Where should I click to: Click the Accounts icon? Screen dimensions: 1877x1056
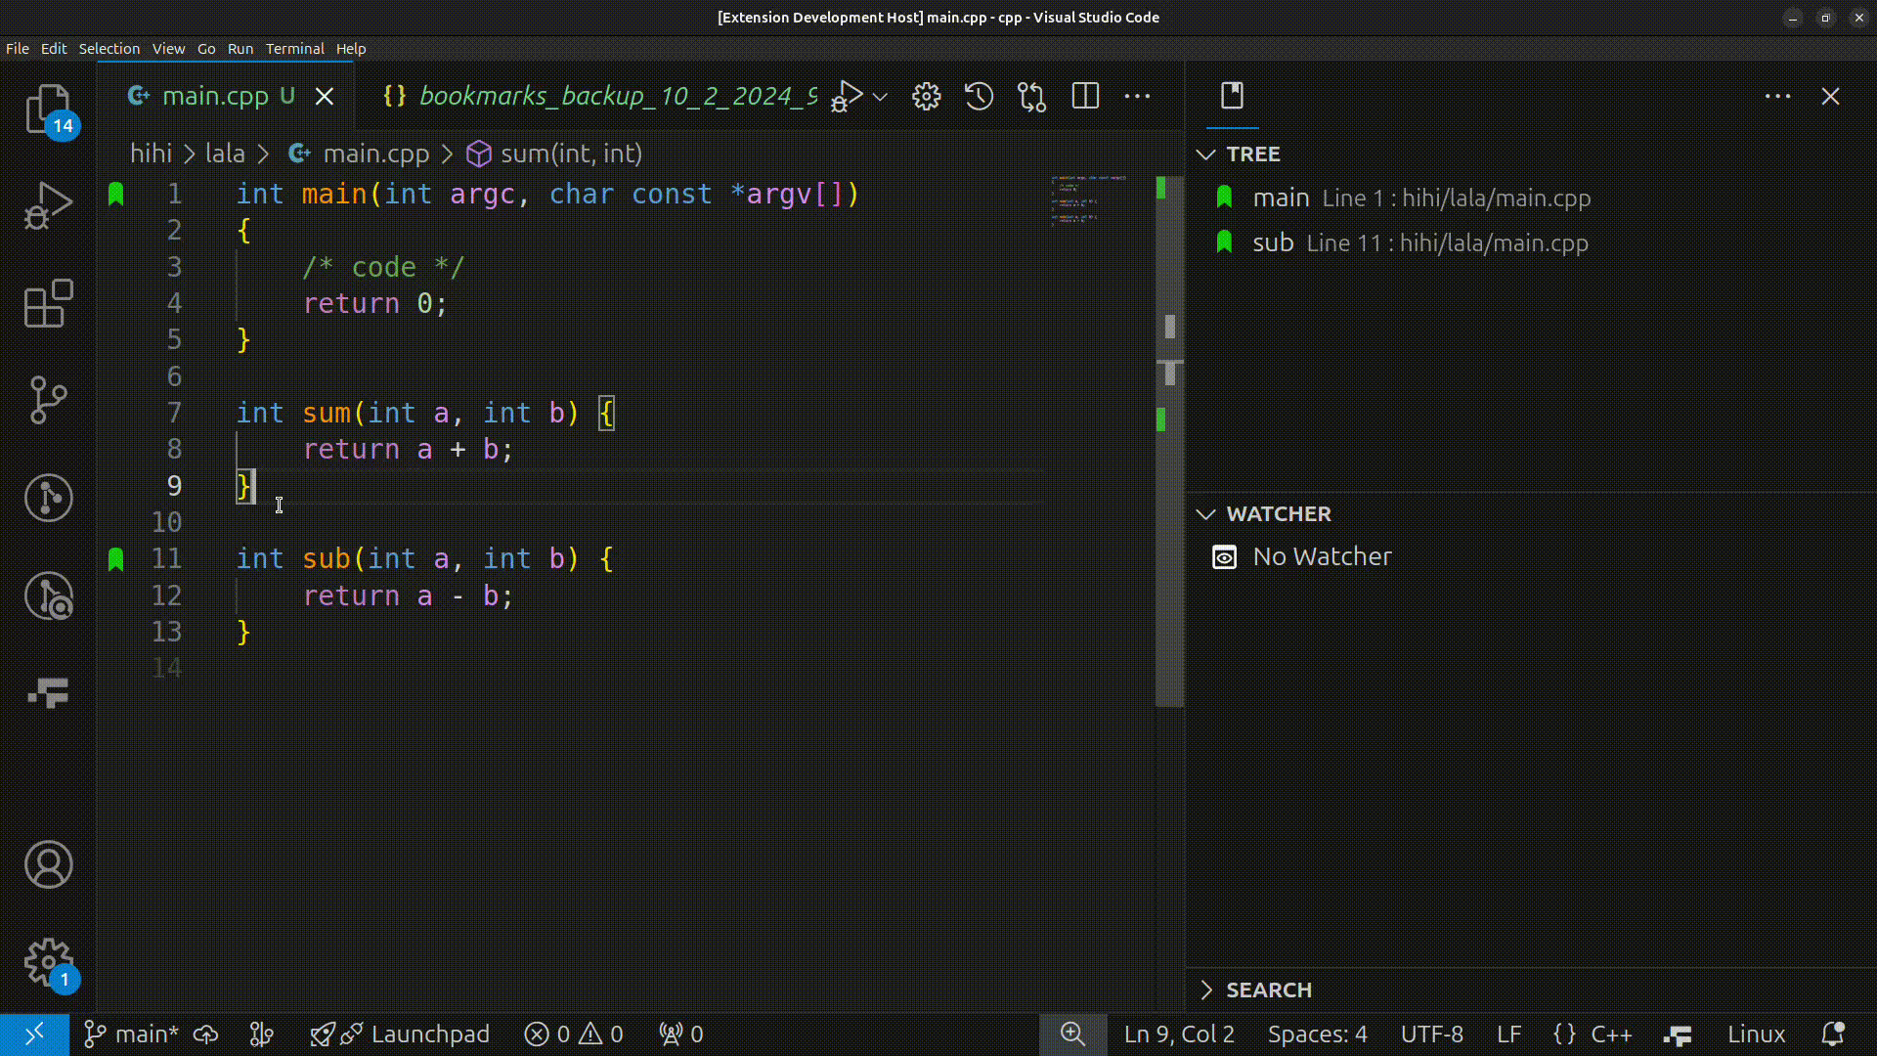47,864
